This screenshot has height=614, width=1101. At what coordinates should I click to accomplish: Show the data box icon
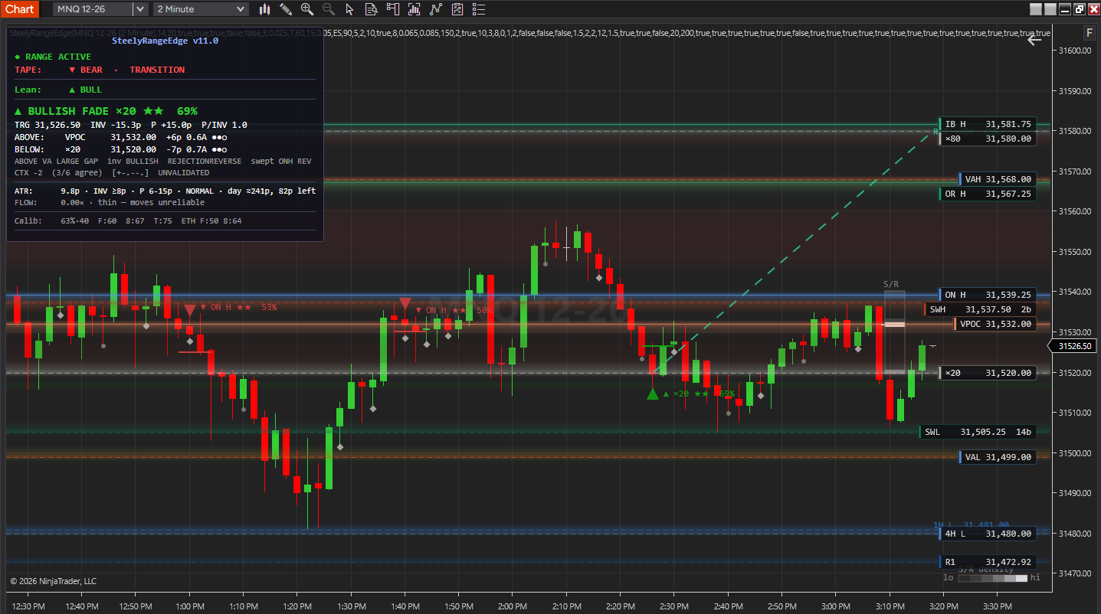[372, 9]
